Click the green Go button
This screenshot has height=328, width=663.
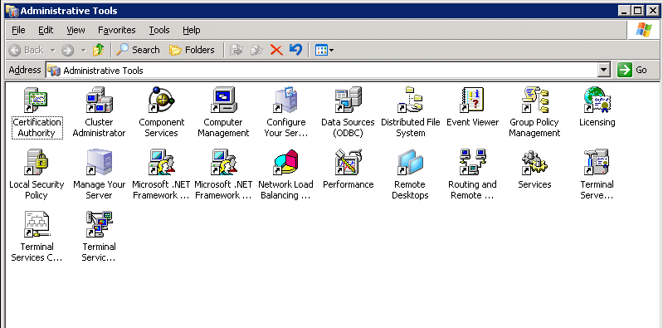coord(633,71)
